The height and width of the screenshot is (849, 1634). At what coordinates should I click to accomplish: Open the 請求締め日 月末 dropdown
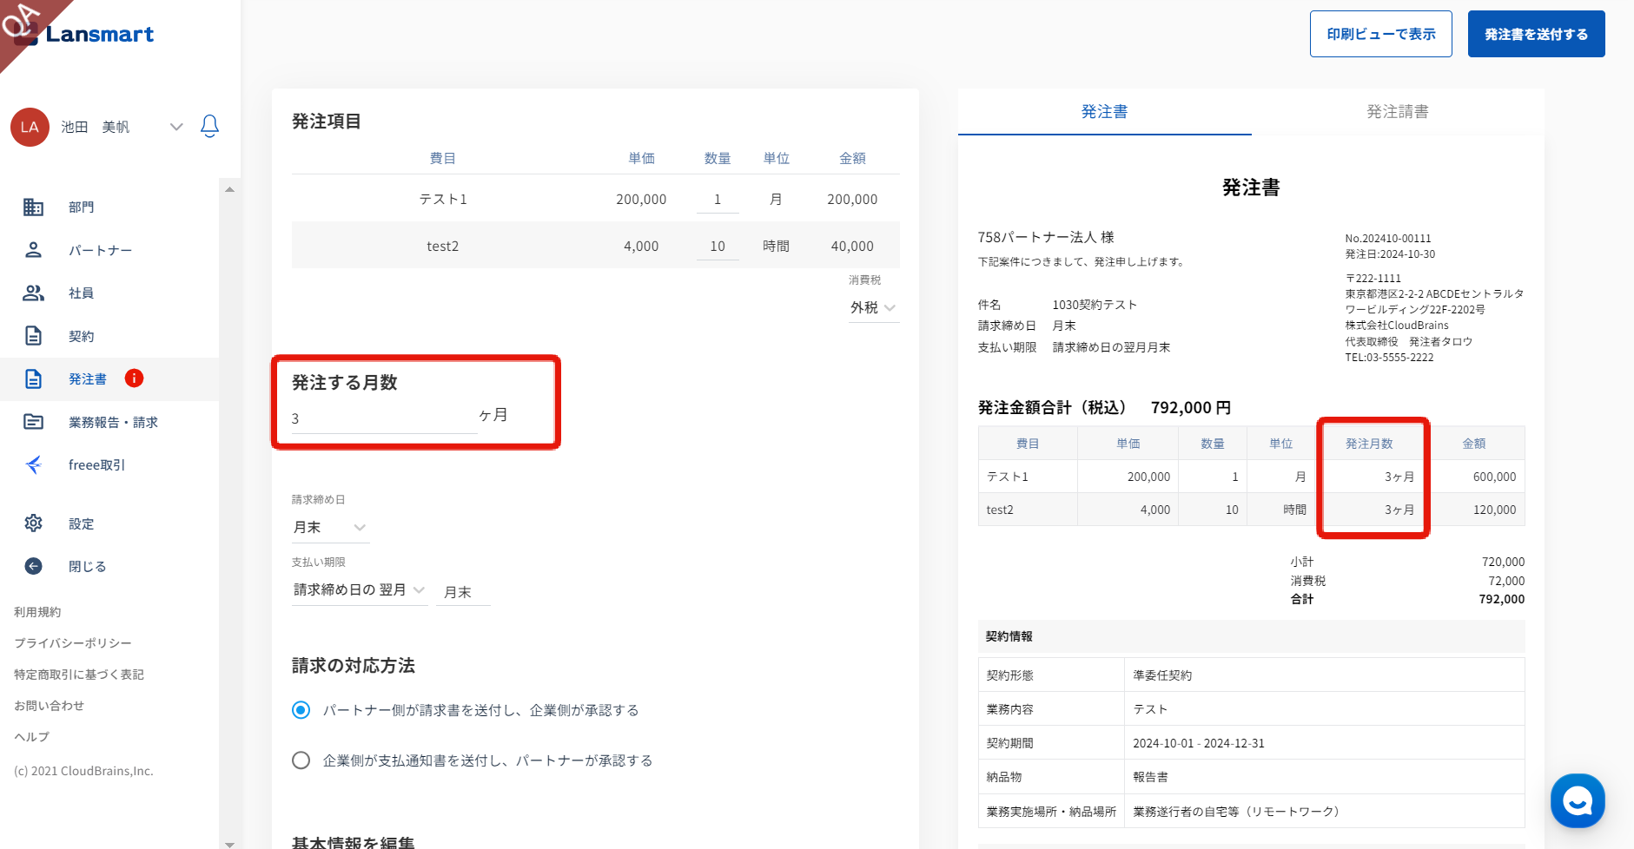(330, 528)
